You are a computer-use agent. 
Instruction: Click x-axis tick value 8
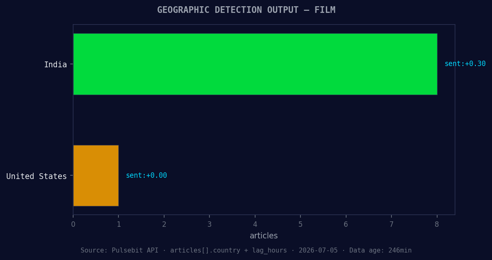437,224
